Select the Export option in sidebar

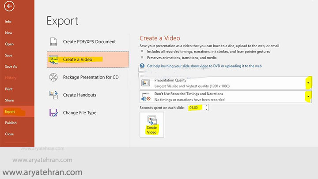(x=10, y=112)
